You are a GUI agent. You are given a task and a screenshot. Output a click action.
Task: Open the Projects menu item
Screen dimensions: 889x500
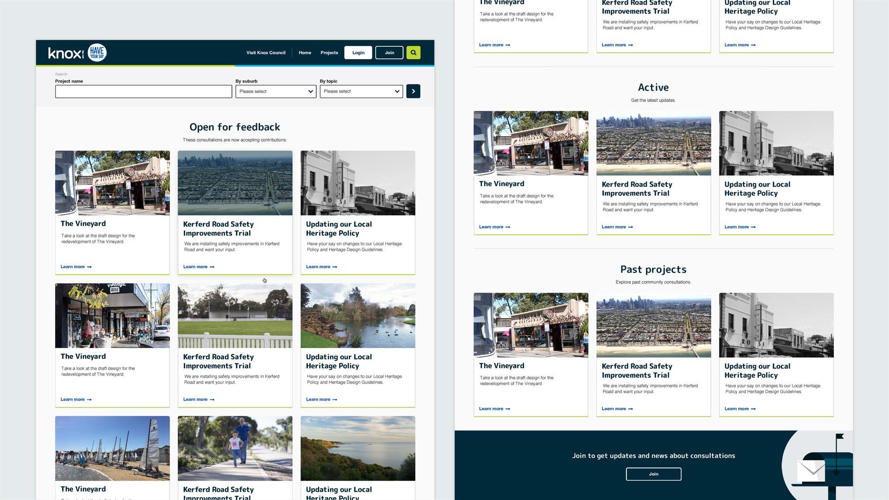click(x=329, y=53)
